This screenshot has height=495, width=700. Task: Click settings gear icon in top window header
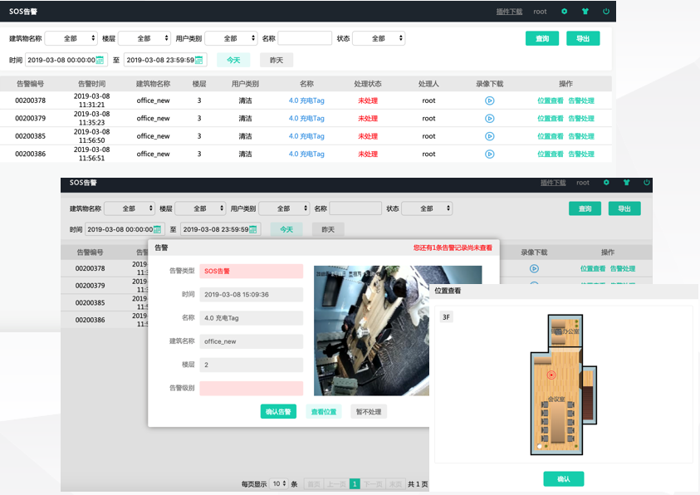[565, 11]
